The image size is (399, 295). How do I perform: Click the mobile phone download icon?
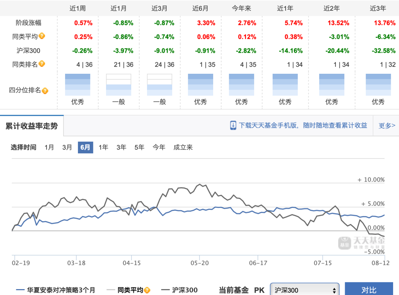tap(233, 125)
